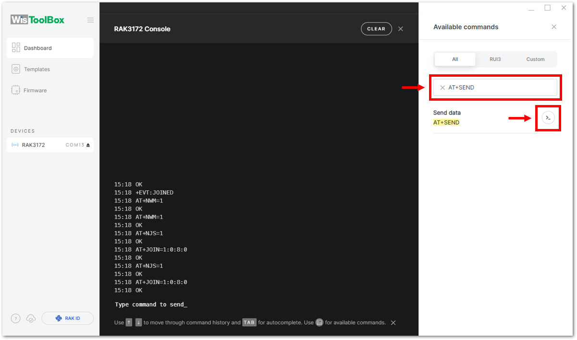This screenshot has height=340, width=577.
Task: Open the RAK ID login button
Action: point(68,318)
